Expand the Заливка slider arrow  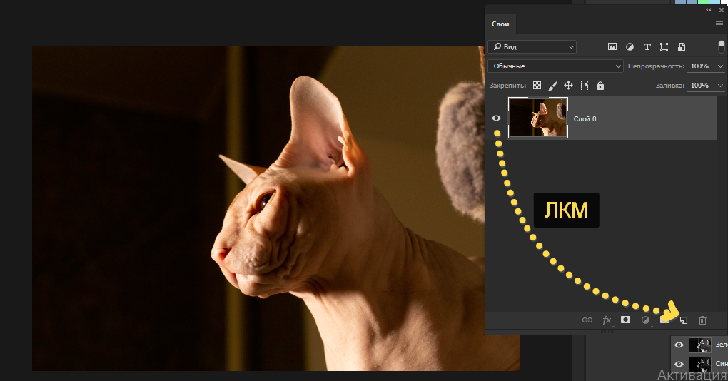[x=720, y=86]
